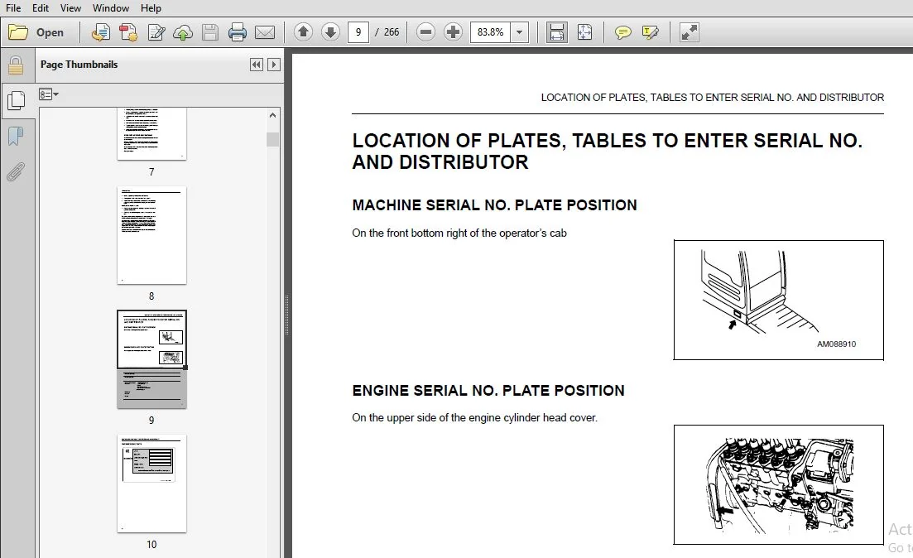The width and height of the screenshot is (913, 558).
Task: Click the Page Thumbnails panel title
Action: click(x=79, y=65)
